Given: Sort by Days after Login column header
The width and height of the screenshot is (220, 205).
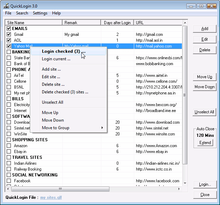Looking at the screenshot, I should [x=117, y=23].
